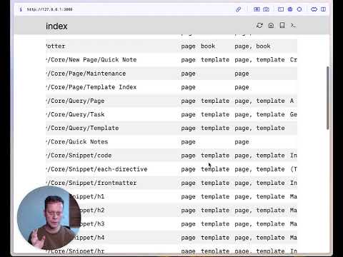Click the extension puzzle icon in browser toolbar
Screen dimensions: 343x257
(x=299, y=9)
